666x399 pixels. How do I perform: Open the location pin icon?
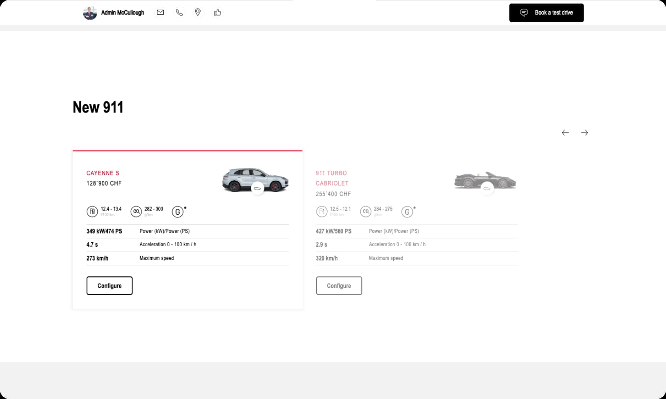point(198,12)
